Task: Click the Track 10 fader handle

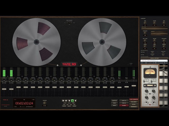Action: [69, 87]
